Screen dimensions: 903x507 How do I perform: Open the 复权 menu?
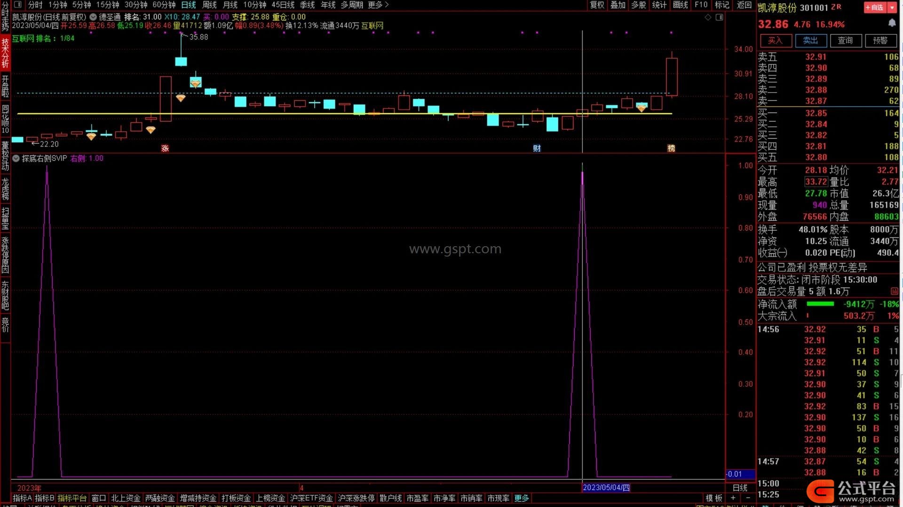pyautogui.click(x=597, y=5)
